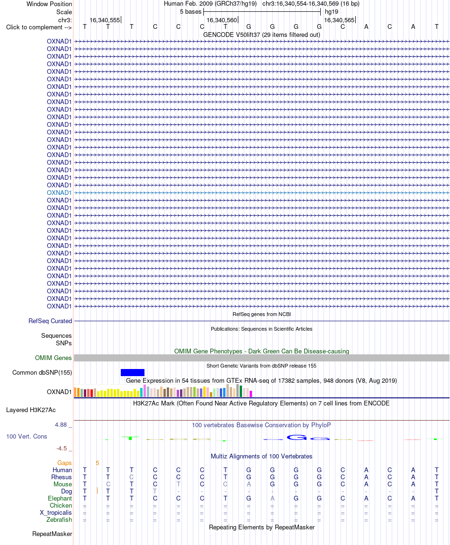Click the 'Human Feb. 2009 (GRCh37/hg19)' header text

click(210, 4)
